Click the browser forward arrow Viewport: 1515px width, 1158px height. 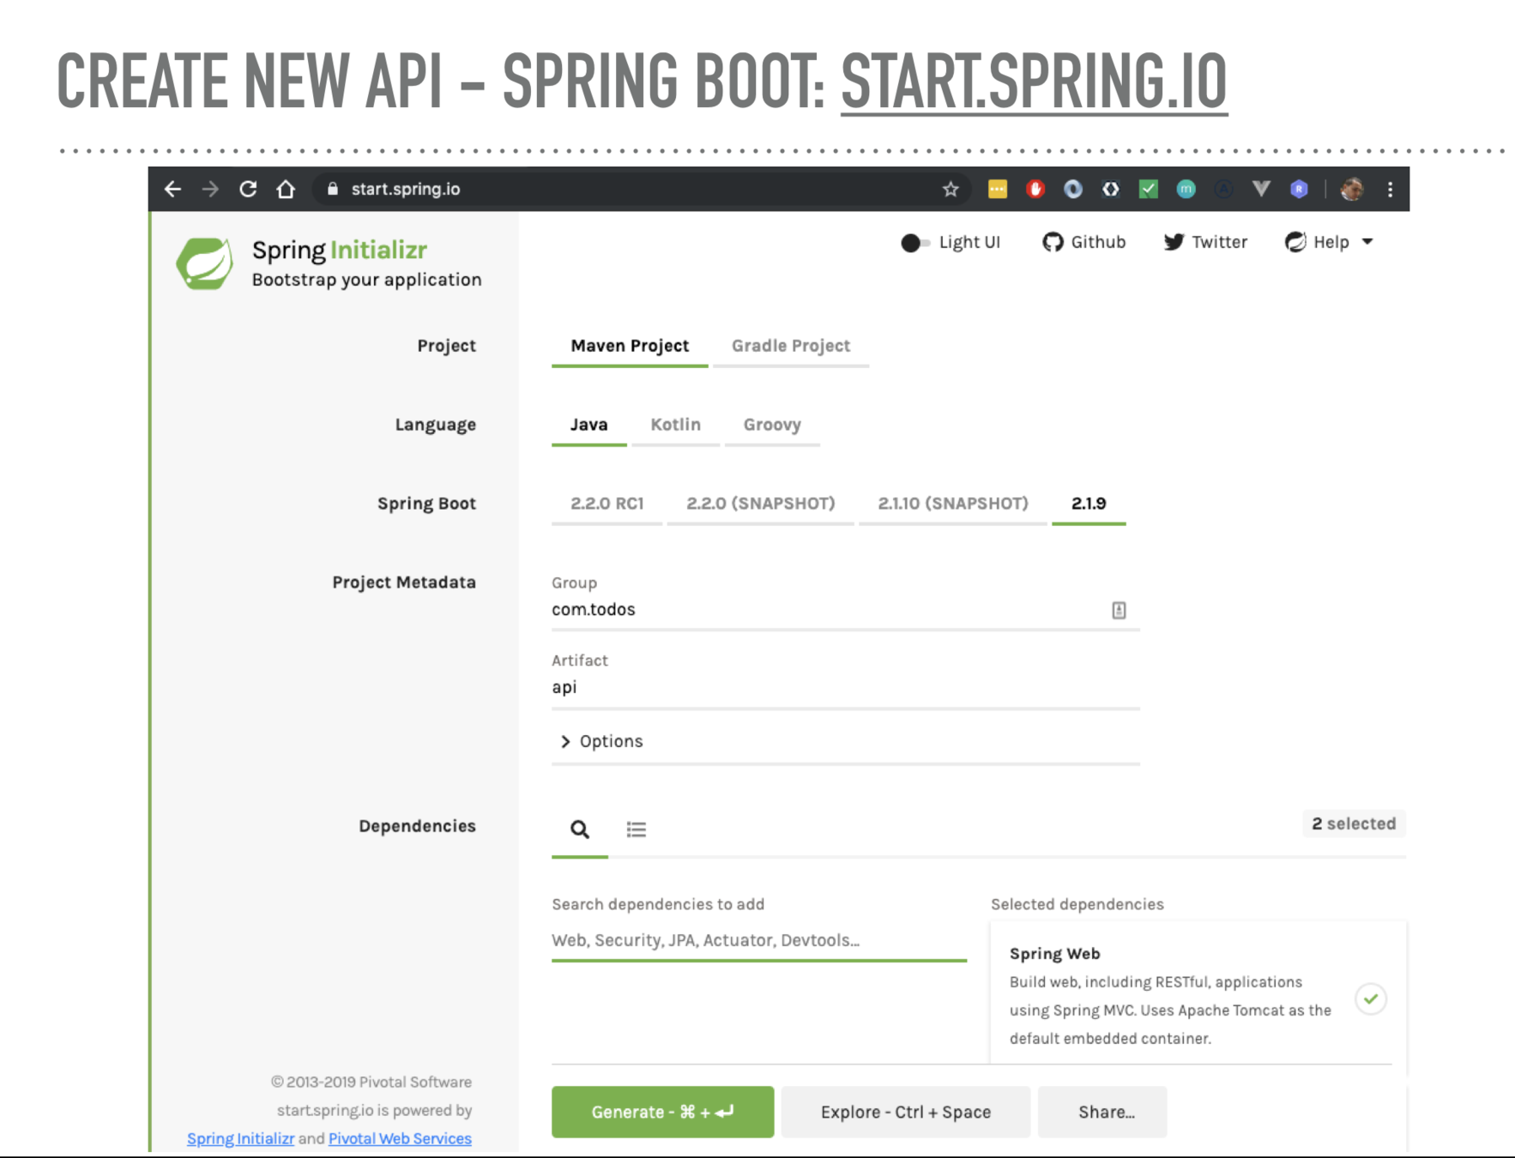click(x=210, y=189)
